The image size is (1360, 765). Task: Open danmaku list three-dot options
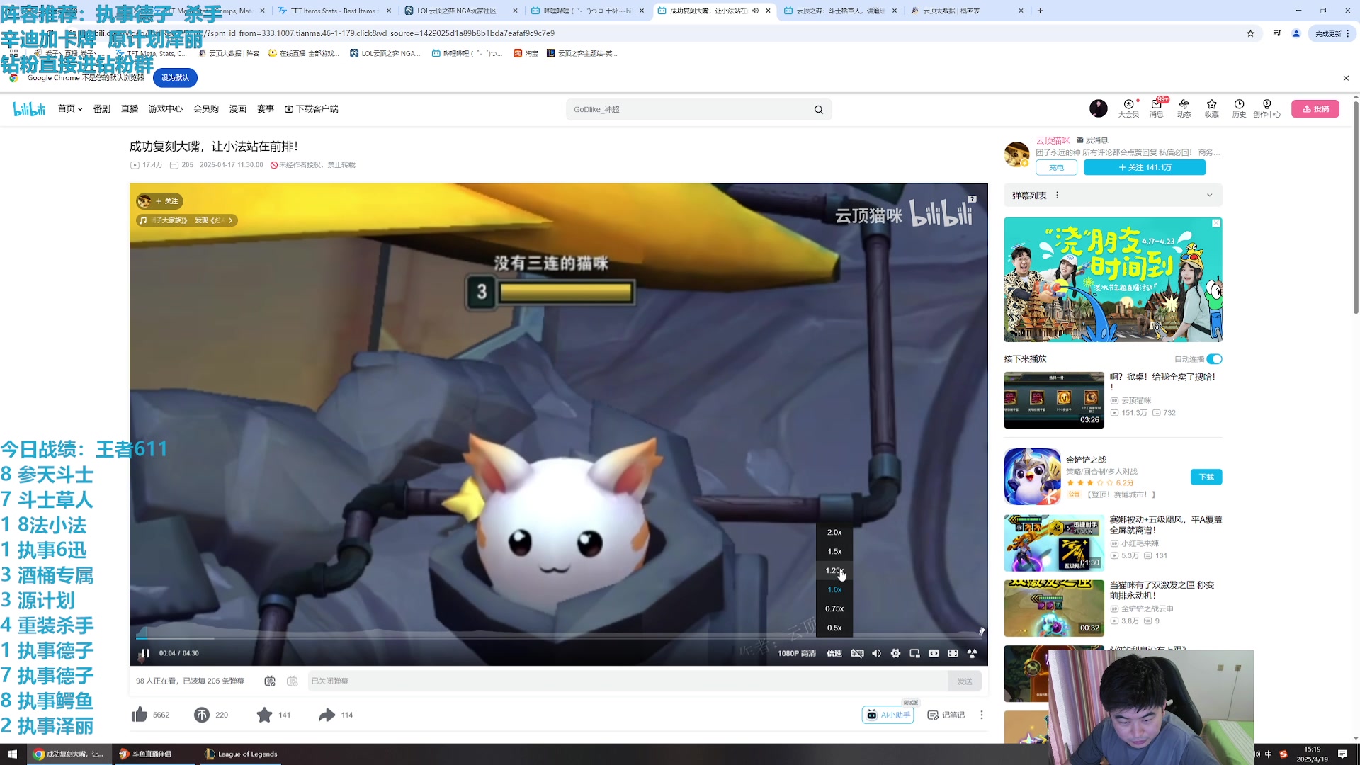[1058, 195]
